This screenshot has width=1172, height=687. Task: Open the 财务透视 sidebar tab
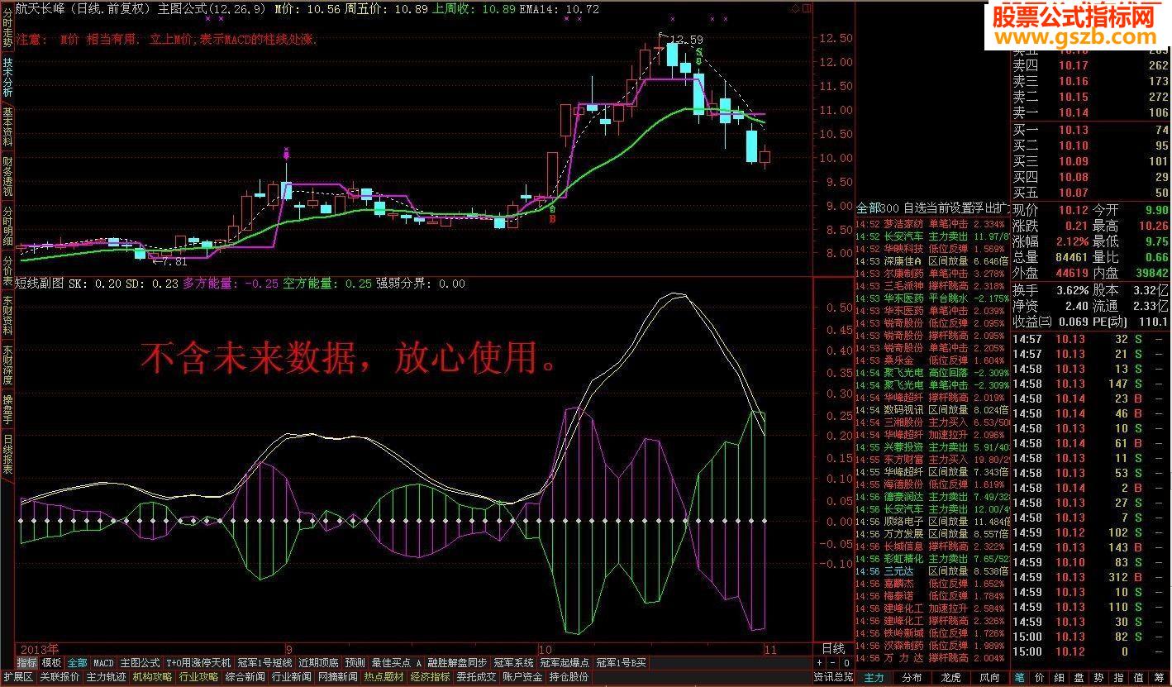pos(7,175)
